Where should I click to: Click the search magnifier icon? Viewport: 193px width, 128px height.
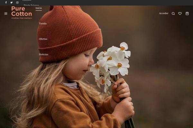click(x=173, y=13)
